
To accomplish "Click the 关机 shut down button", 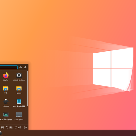I will [18, 128].
